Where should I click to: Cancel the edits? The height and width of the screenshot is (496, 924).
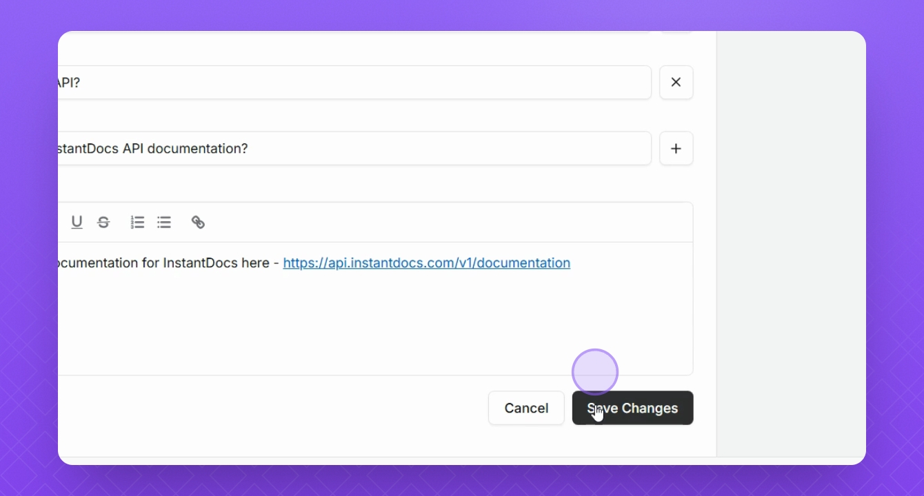click(526, 408)
